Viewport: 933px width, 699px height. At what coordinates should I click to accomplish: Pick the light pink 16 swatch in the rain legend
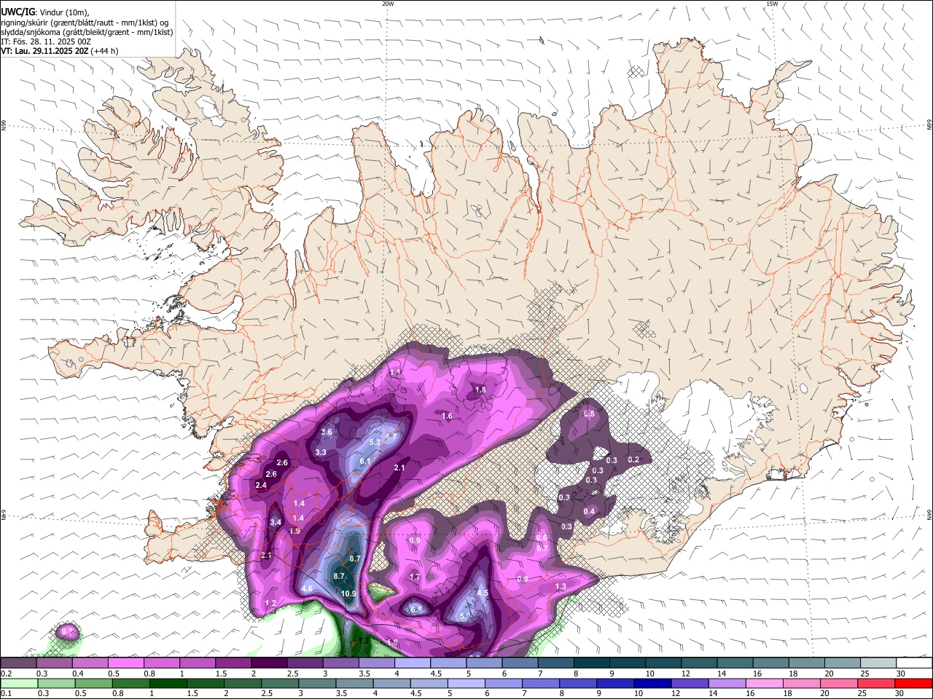[764, 683]
